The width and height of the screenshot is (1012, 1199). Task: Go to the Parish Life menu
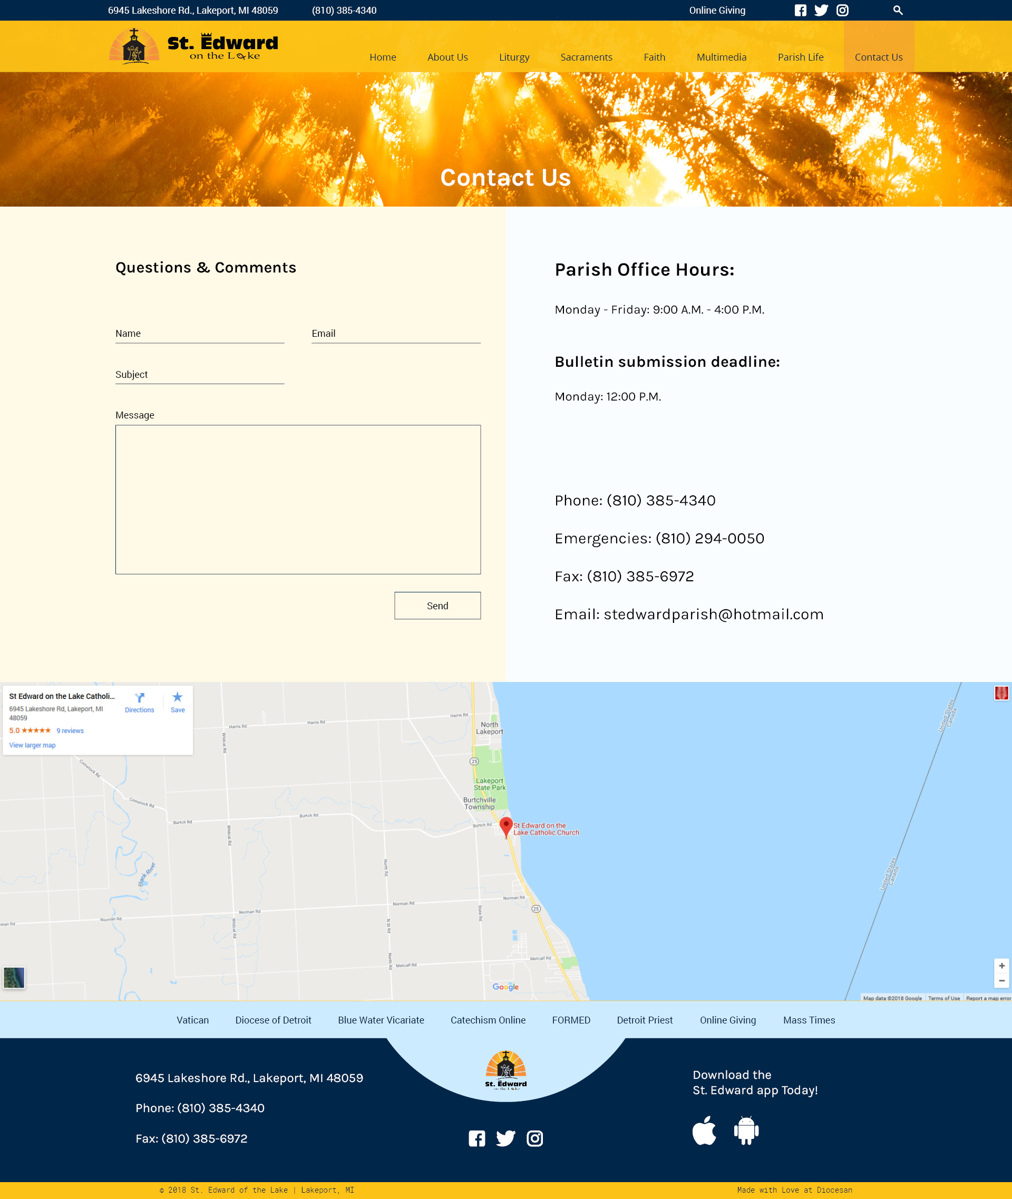[x=800, y=57]
